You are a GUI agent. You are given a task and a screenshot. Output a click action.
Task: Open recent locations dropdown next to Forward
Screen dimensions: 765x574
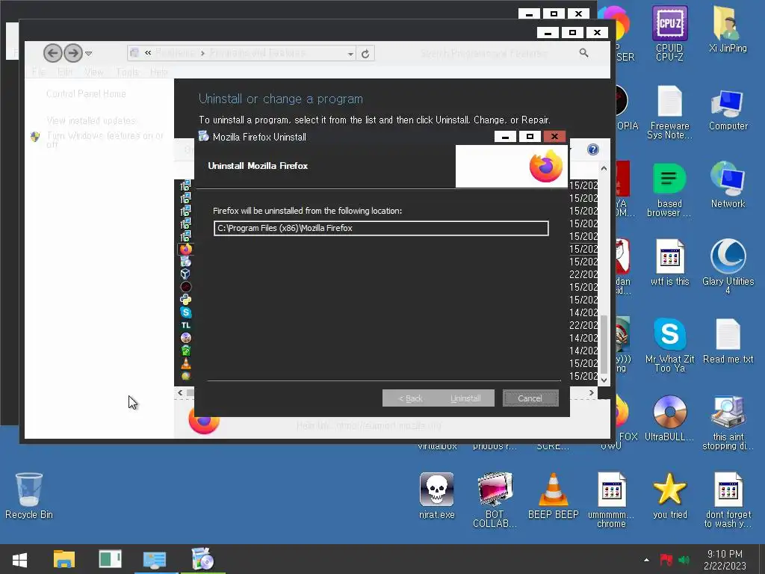pos(88,53)
